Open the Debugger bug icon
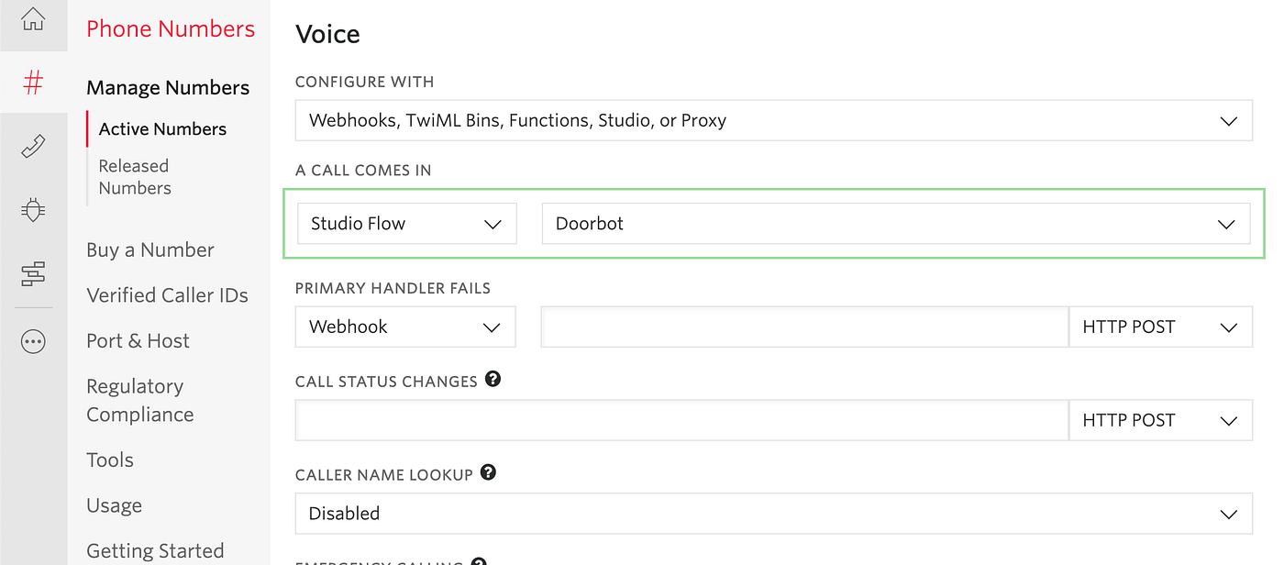1284x565 pixels. click(33, 210)
